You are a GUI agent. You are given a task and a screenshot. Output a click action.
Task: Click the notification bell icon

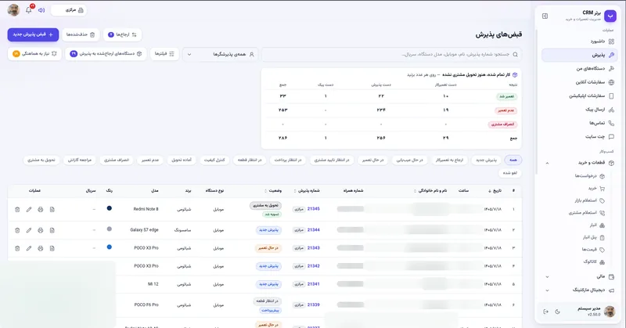(28, 10)
